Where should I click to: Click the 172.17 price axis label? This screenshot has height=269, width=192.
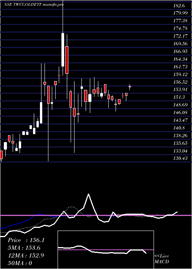tap(180, 36)
